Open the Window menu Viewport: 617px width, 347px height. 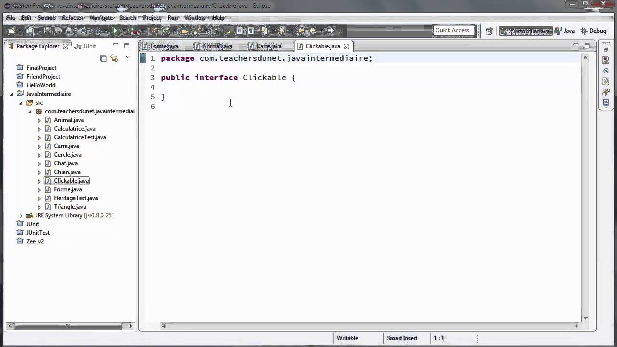[195, 18]
